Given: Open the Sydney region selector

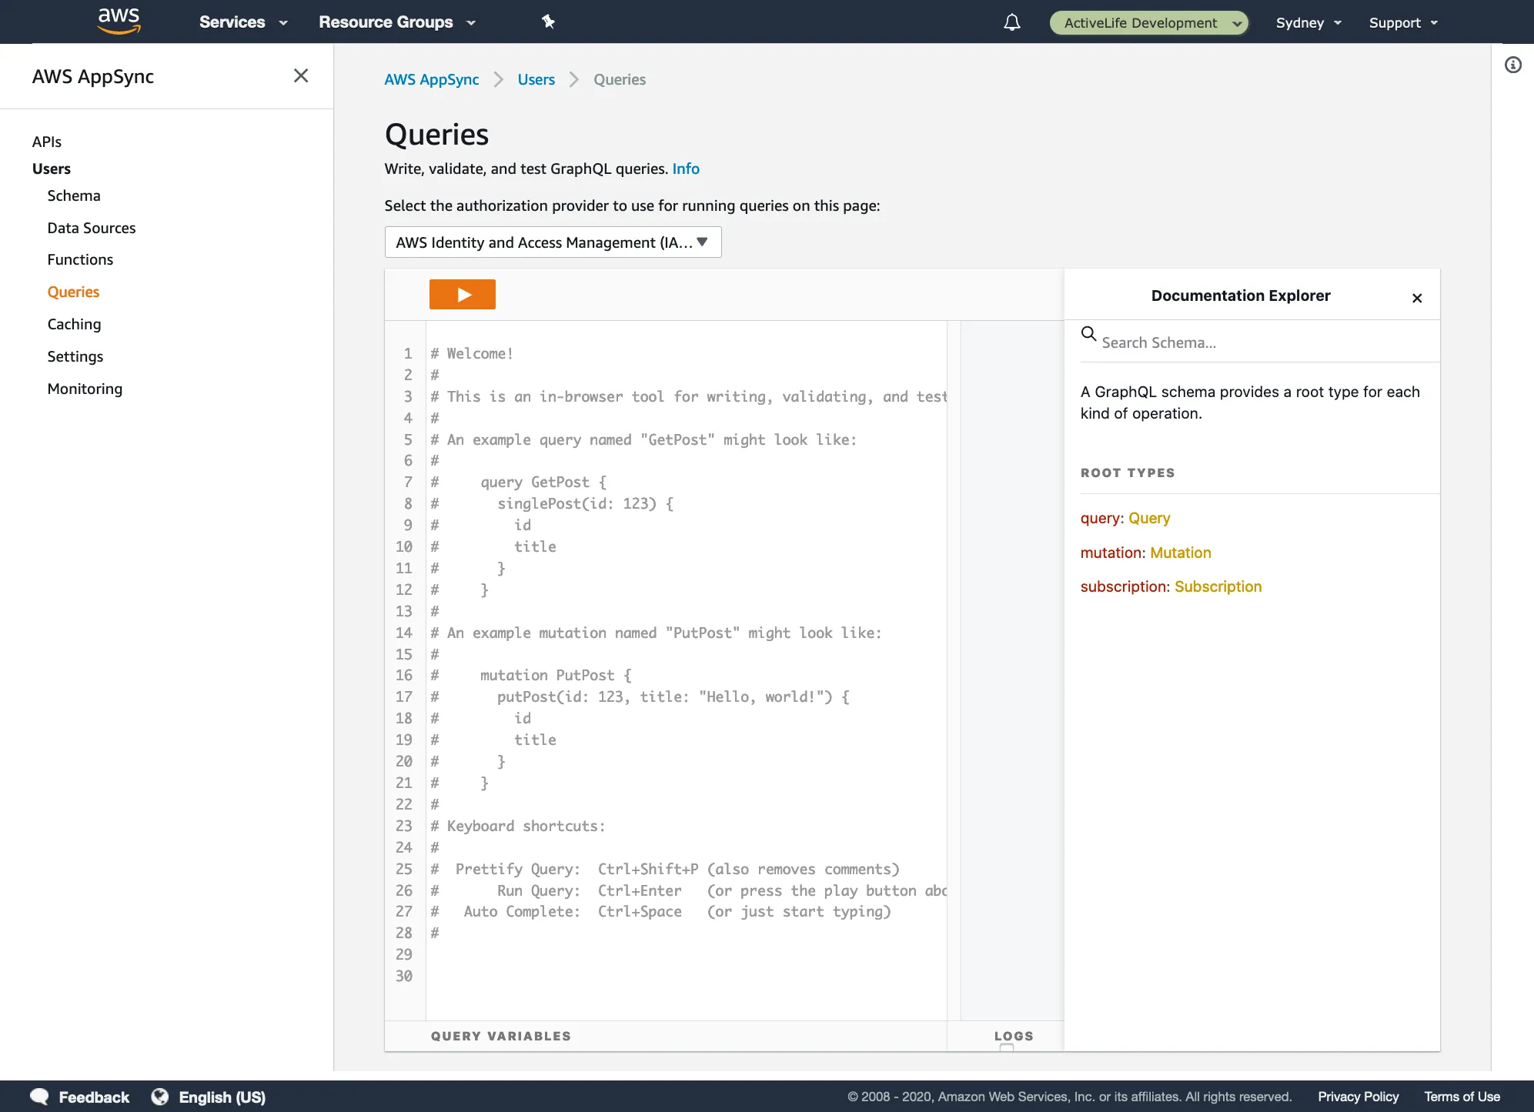Looking at the screenshot, I should [1308, 23].
